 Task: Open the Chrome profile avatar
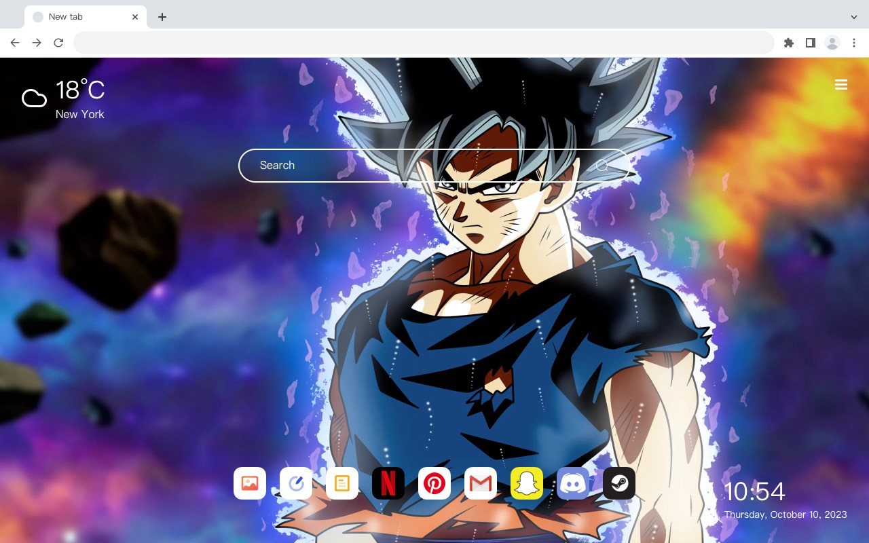tap(832, 43)
